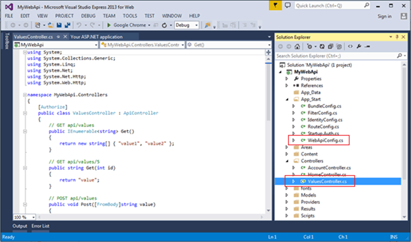The height and width of the screenshot is (242, 411).
Task: Start debugging with the green play arrow
Action: (109, 25)
